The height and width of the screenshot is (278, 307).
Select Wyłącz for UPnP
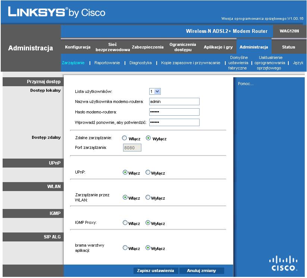click(148, 172)
